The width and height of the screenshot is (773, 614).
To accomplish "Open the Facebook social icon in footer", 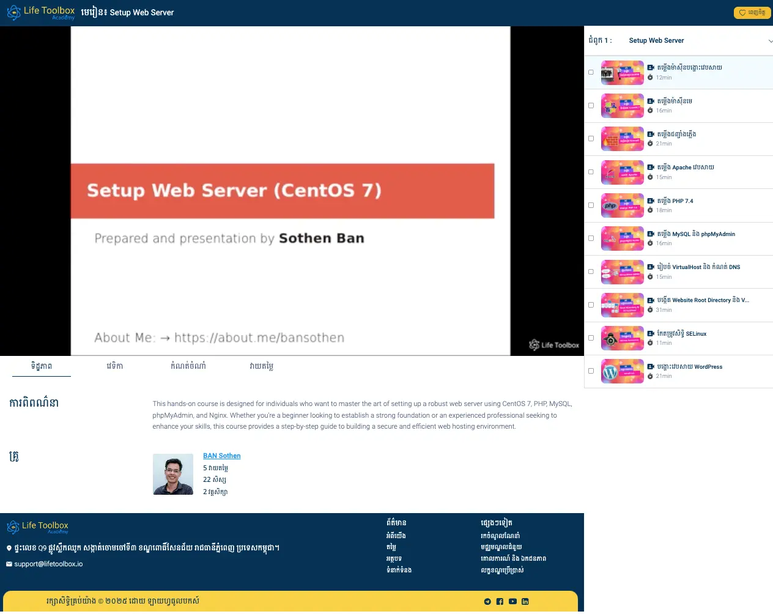I will click(x=500, y=602).
